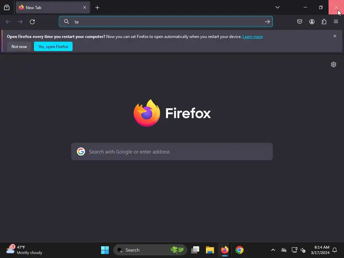Open the Firefox account menu
Viewport: 344px width, 258px height.
click(312, 21)
